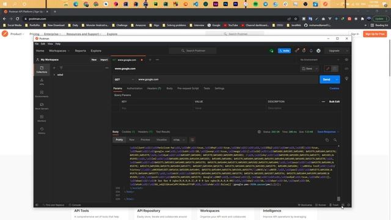Select the Preview response view
Viewport: 391px width, 220px height.
145,140
